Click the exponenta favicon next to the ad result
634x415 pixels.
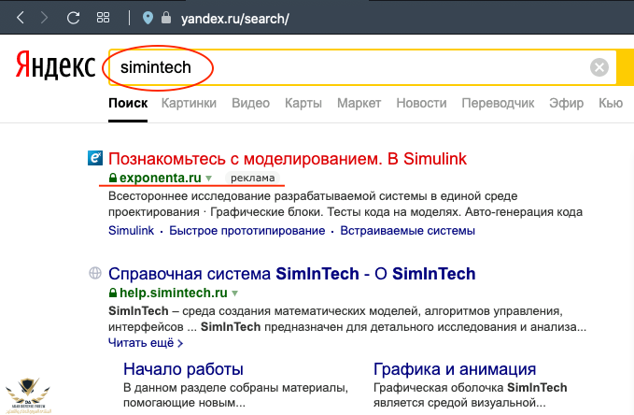[x=95, y=158]
